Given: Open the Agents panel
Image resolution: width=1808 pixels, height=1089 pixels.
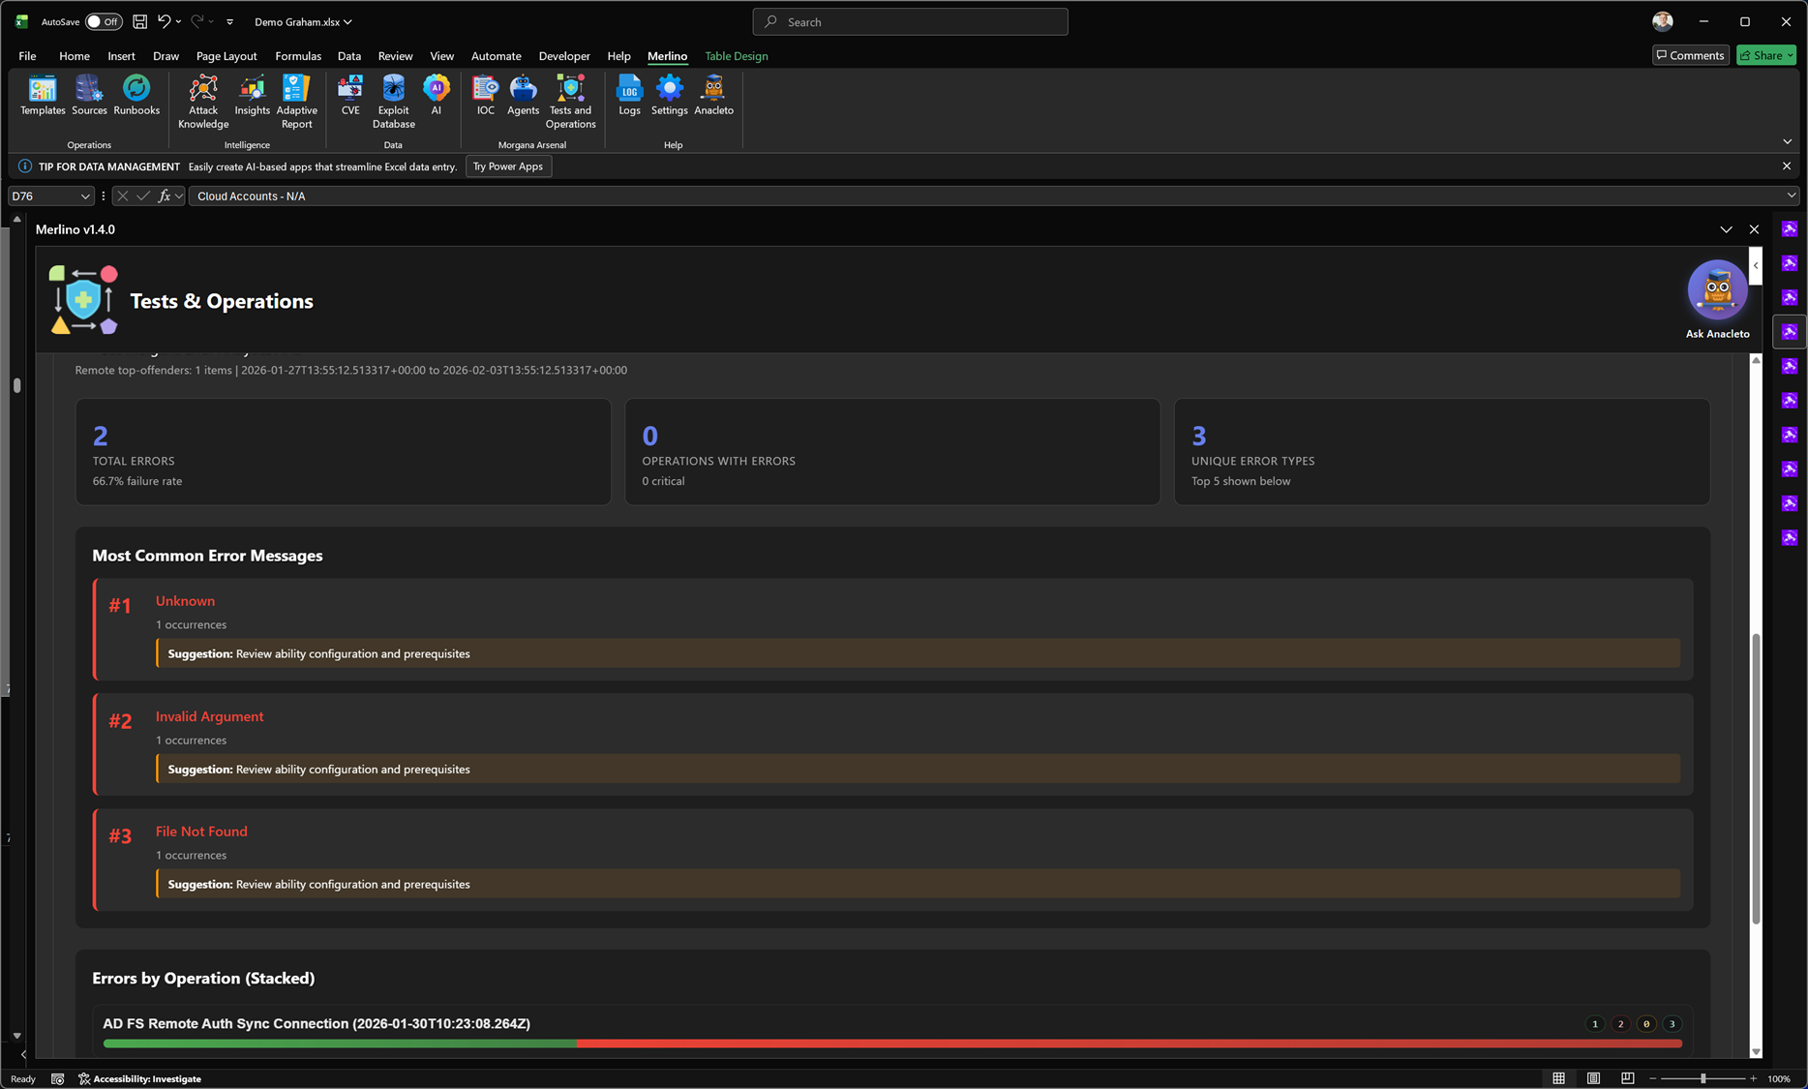Looking at the screenshot, I should click(523, 97).
